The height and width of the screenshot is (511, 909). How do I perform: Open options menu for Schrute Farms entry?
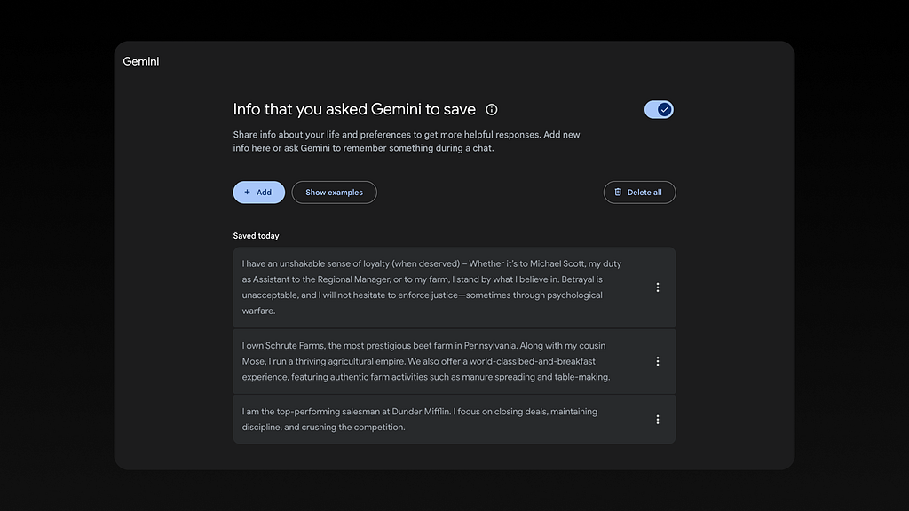click(658, 361)
